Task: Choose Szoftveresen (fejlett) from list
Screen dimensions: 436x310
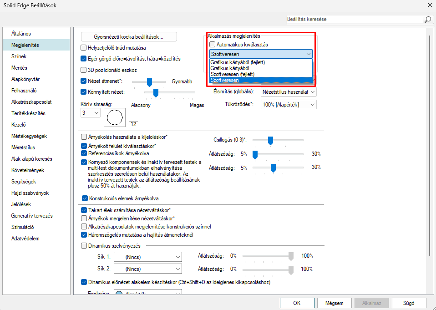Action: 233,74
